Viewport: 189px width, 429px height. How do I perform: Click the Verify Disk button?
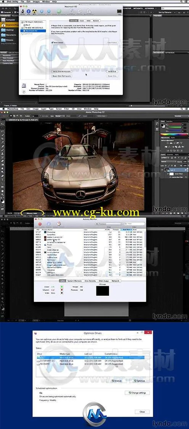coord(112,71)
